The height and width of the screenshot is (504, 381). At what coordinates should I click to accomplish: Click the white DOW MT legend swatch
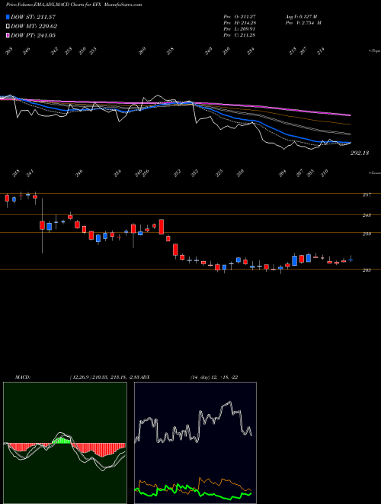(8, 27)
